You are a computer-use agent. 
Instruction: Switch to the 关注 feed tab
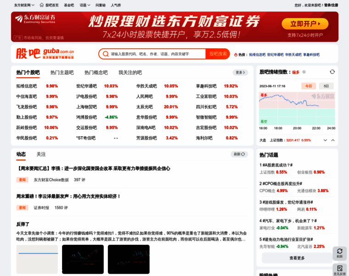tap(41, 154)
